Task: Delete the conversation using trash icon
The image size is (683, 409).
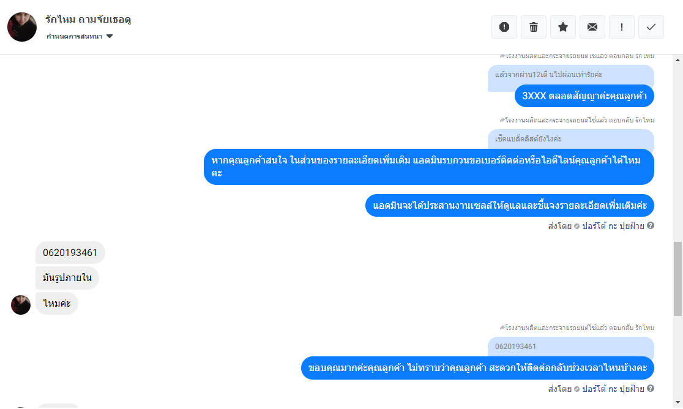Action: (534, 27)
